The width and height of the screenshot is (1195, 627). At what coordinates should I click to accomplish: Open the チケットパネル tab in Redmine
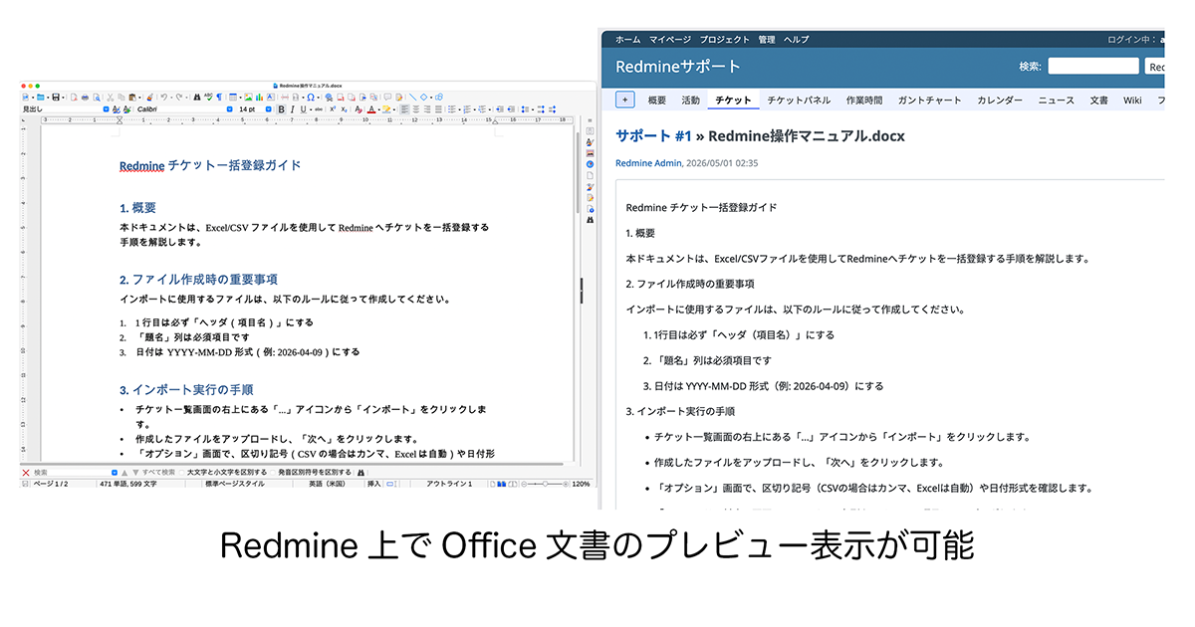click(x=799, y=101)
